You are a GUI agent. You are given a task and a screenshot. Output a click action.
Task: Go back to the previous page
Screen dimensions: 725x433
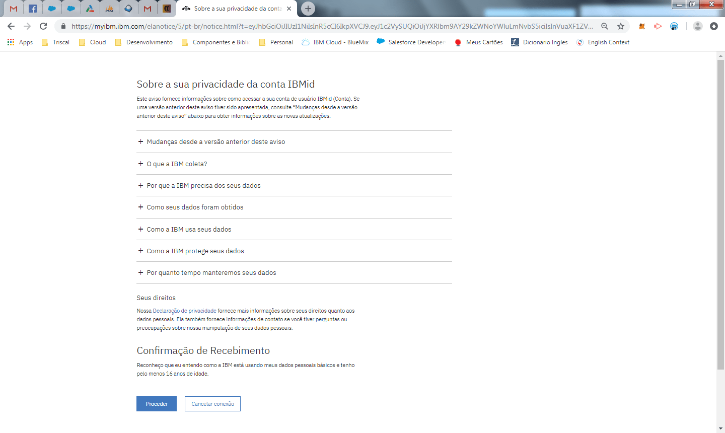point(11,26)
